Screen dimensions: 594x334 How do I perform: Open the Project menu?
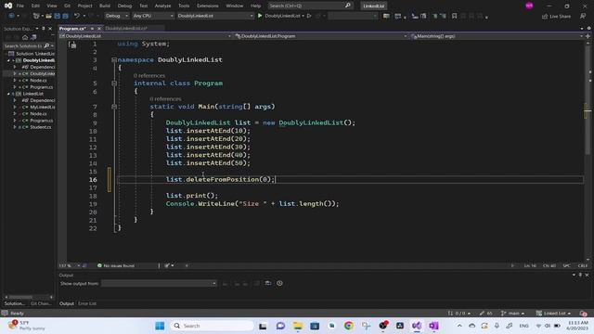click(x=84, y=6)
